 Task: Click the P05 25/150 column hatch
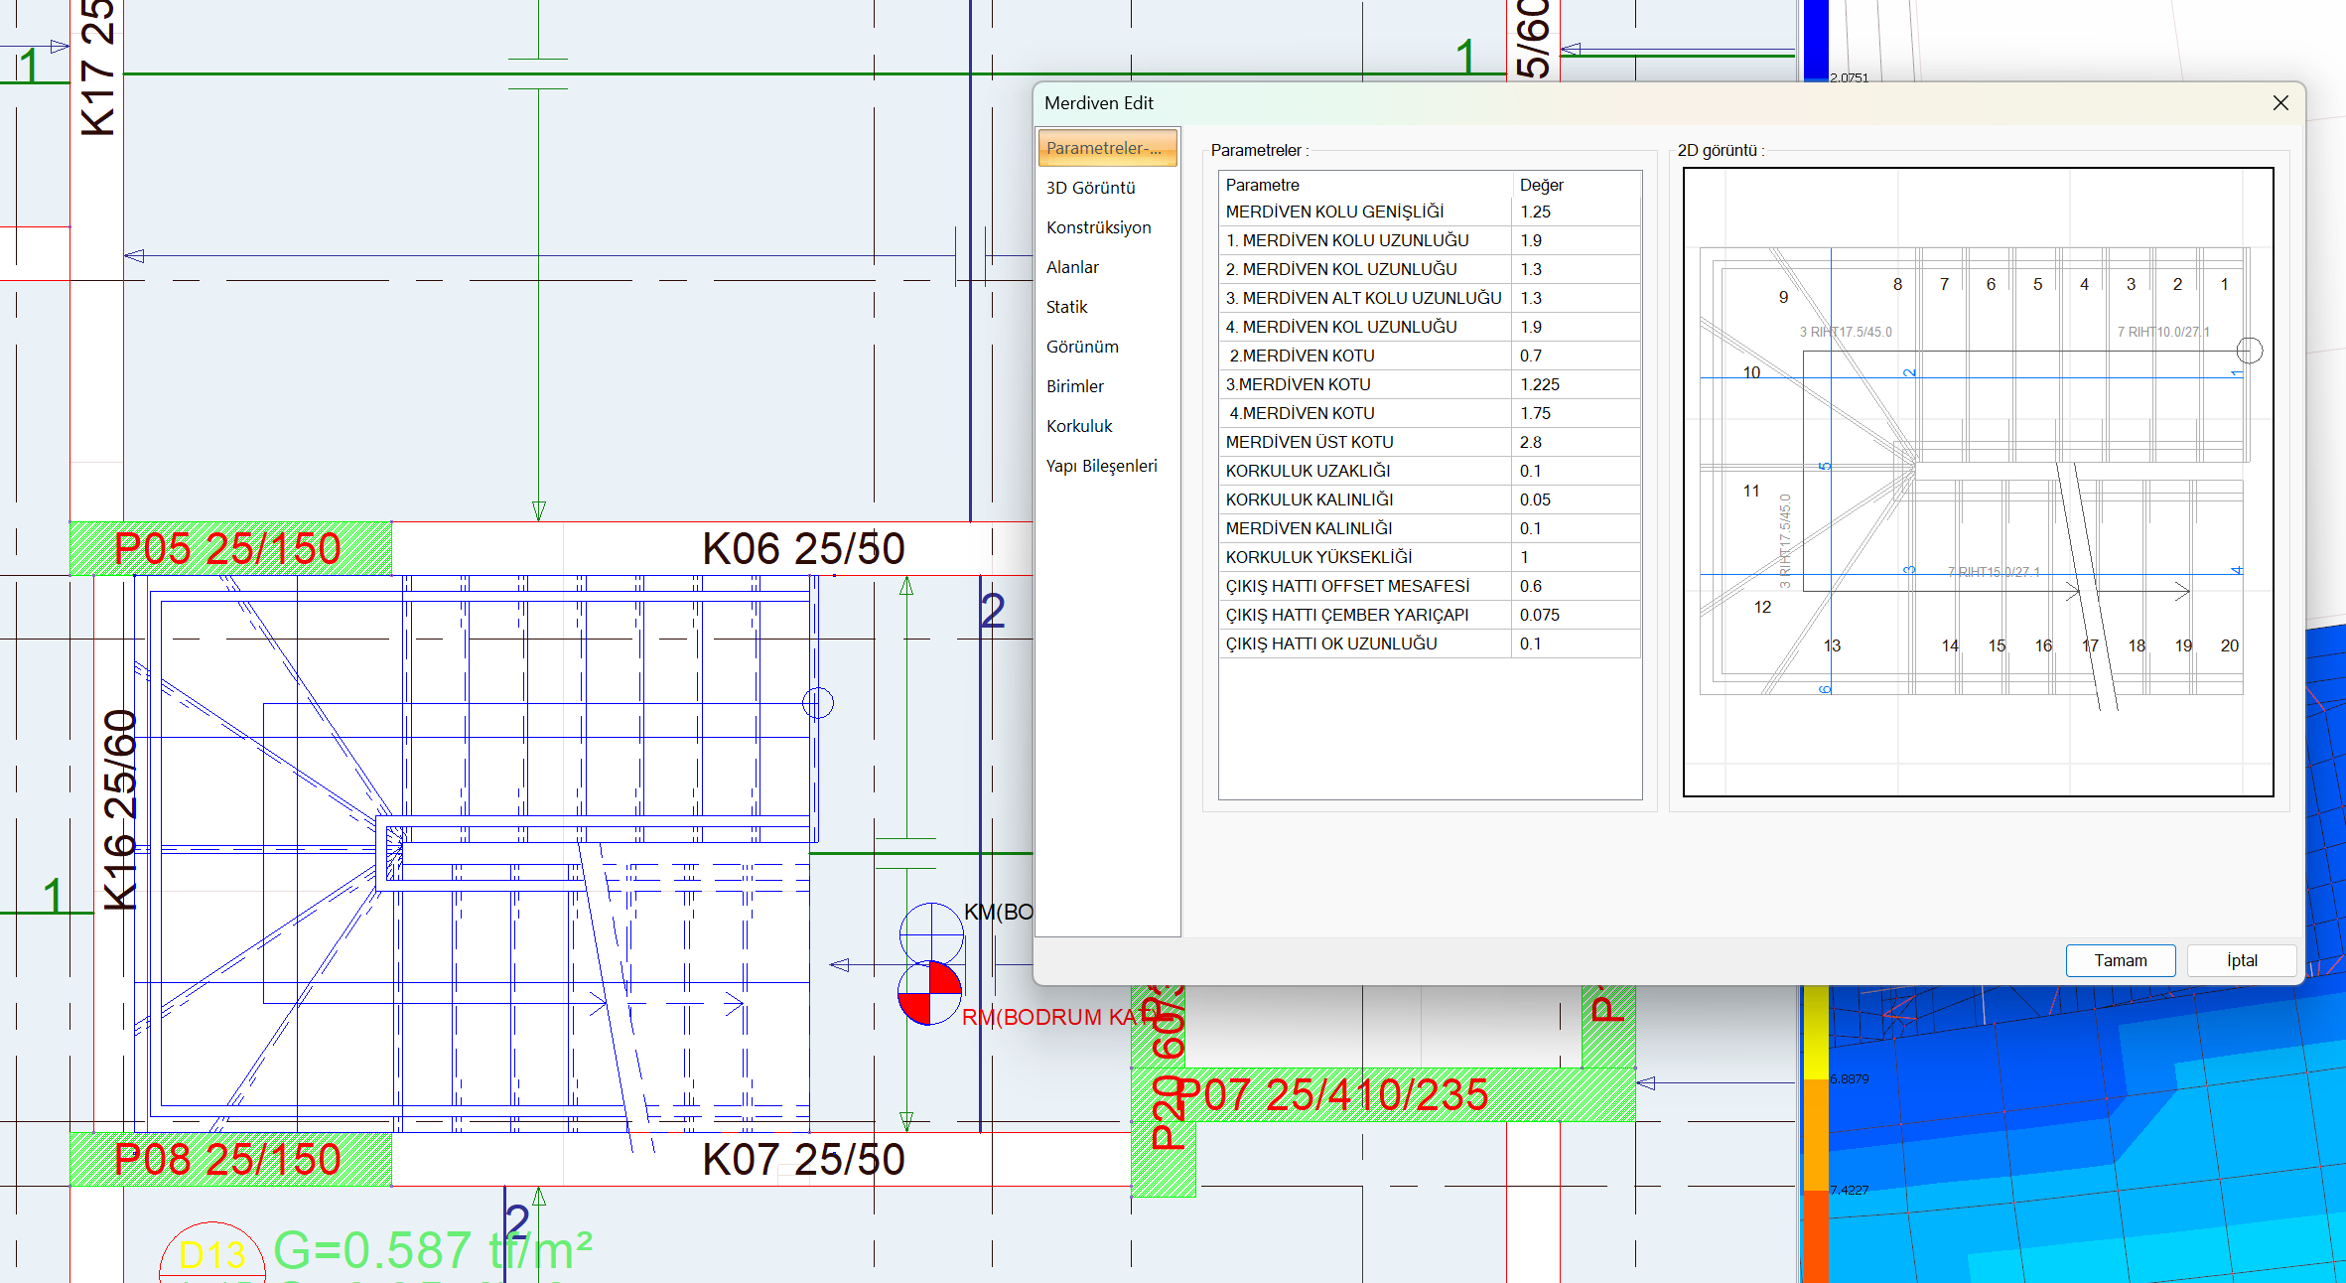229,548
